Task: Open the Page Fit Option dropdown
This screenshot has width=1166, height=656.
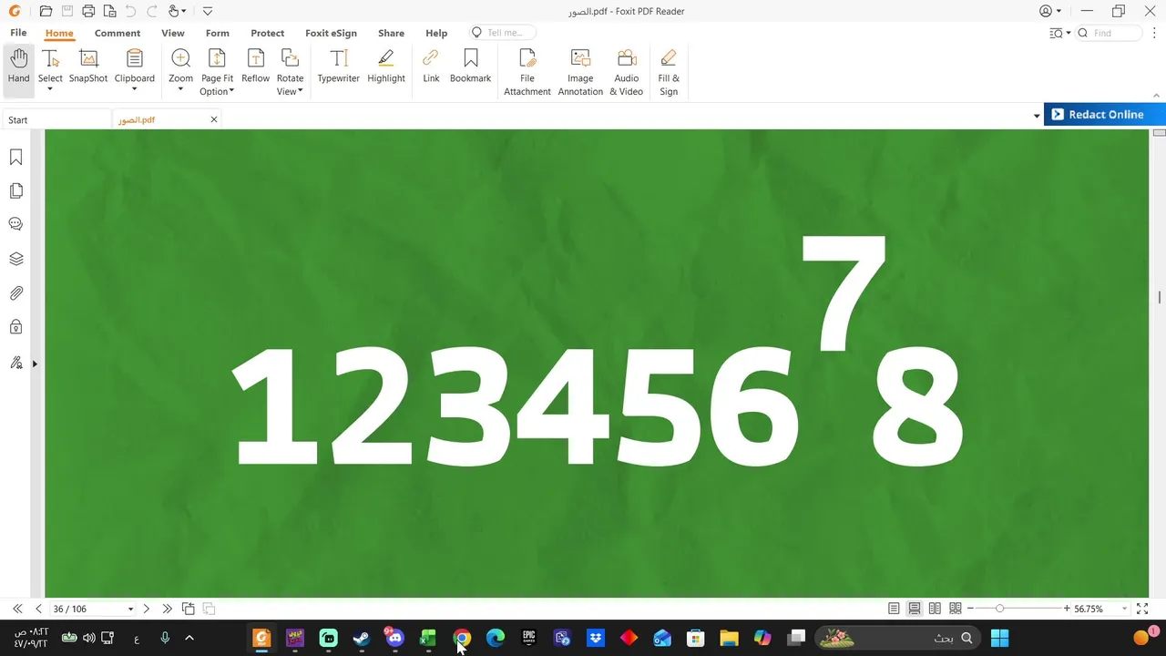Action: [231, 91]
